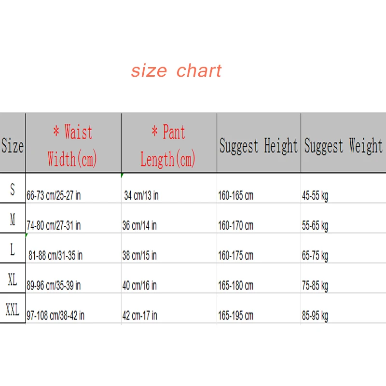
Task: Select the 42 cm-17 in pant length cell
Action: tap(139, 316)
